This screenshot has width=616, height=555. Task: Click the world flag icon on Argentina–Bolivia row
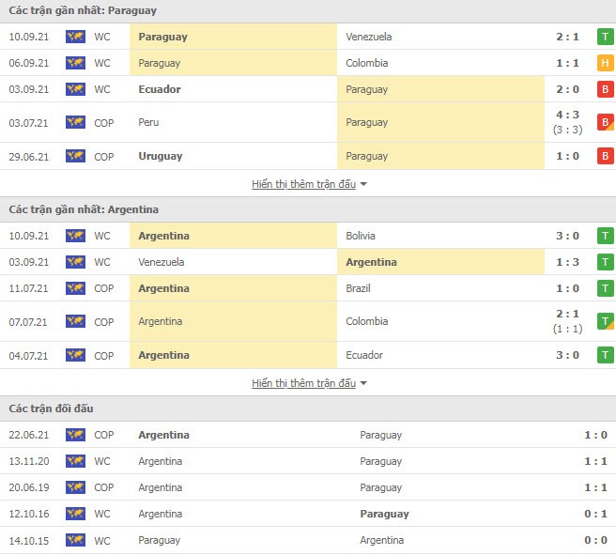(x=75, y=236)
